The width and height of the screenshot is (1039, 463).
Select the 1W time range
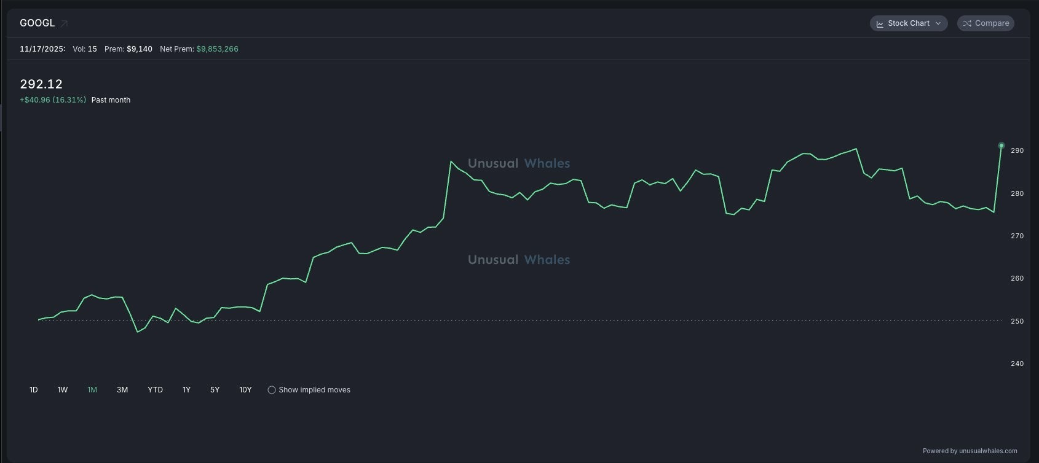(x=63, y=390)
